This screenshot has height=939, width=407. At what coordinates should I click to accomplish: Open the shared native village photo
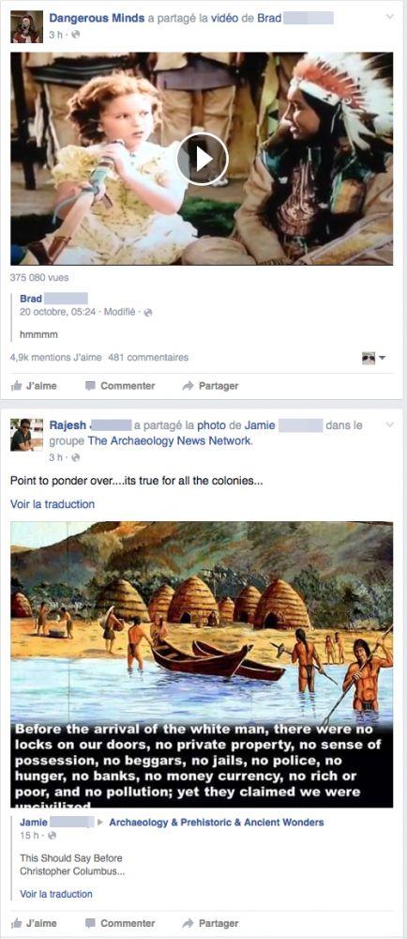202,665
